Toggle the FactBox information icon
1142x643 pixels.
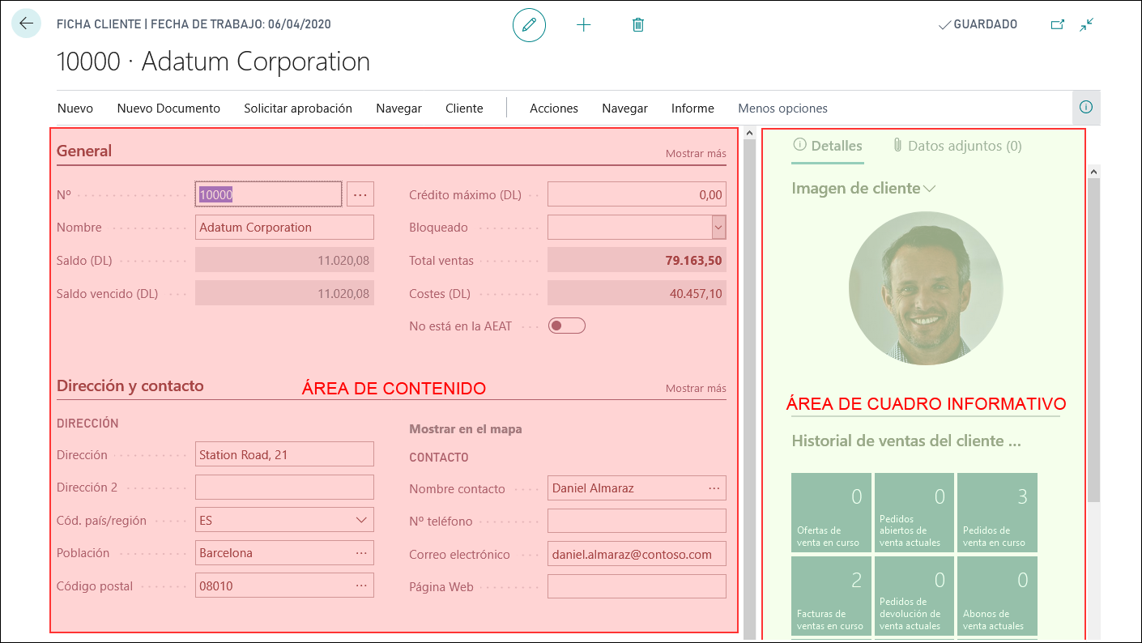coord(1086,107)
